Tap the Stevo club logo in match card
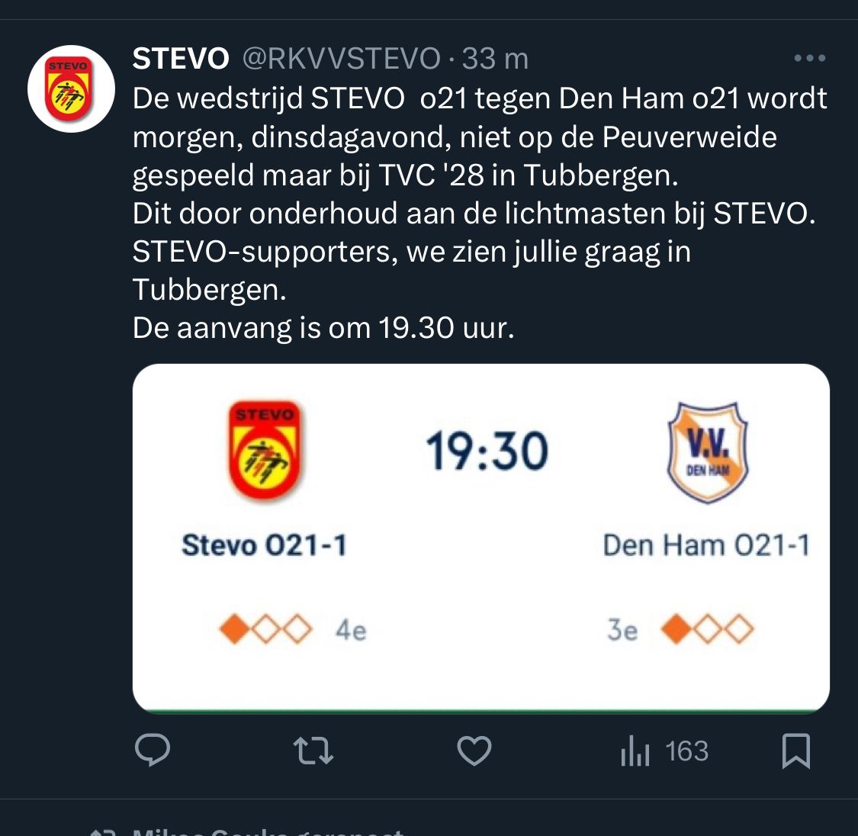Image resolution: width=858 pixels, height=836 pixels. (265, 450)
